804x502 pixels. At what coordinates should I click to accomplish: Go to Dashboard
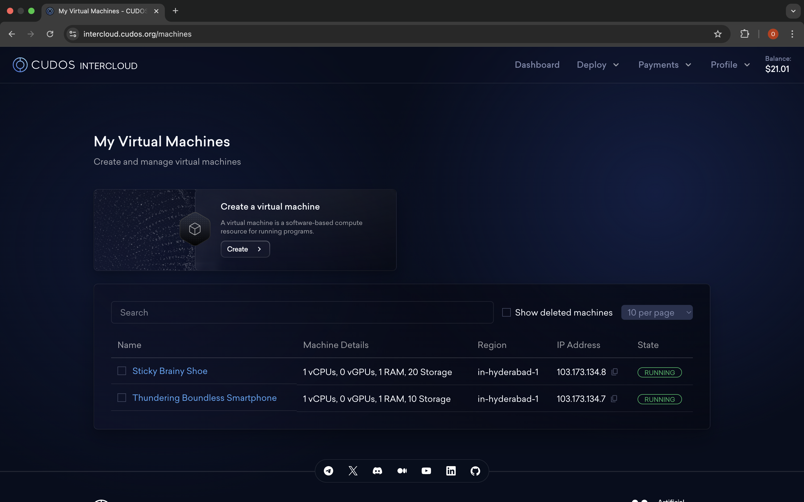tap(537, 65)
